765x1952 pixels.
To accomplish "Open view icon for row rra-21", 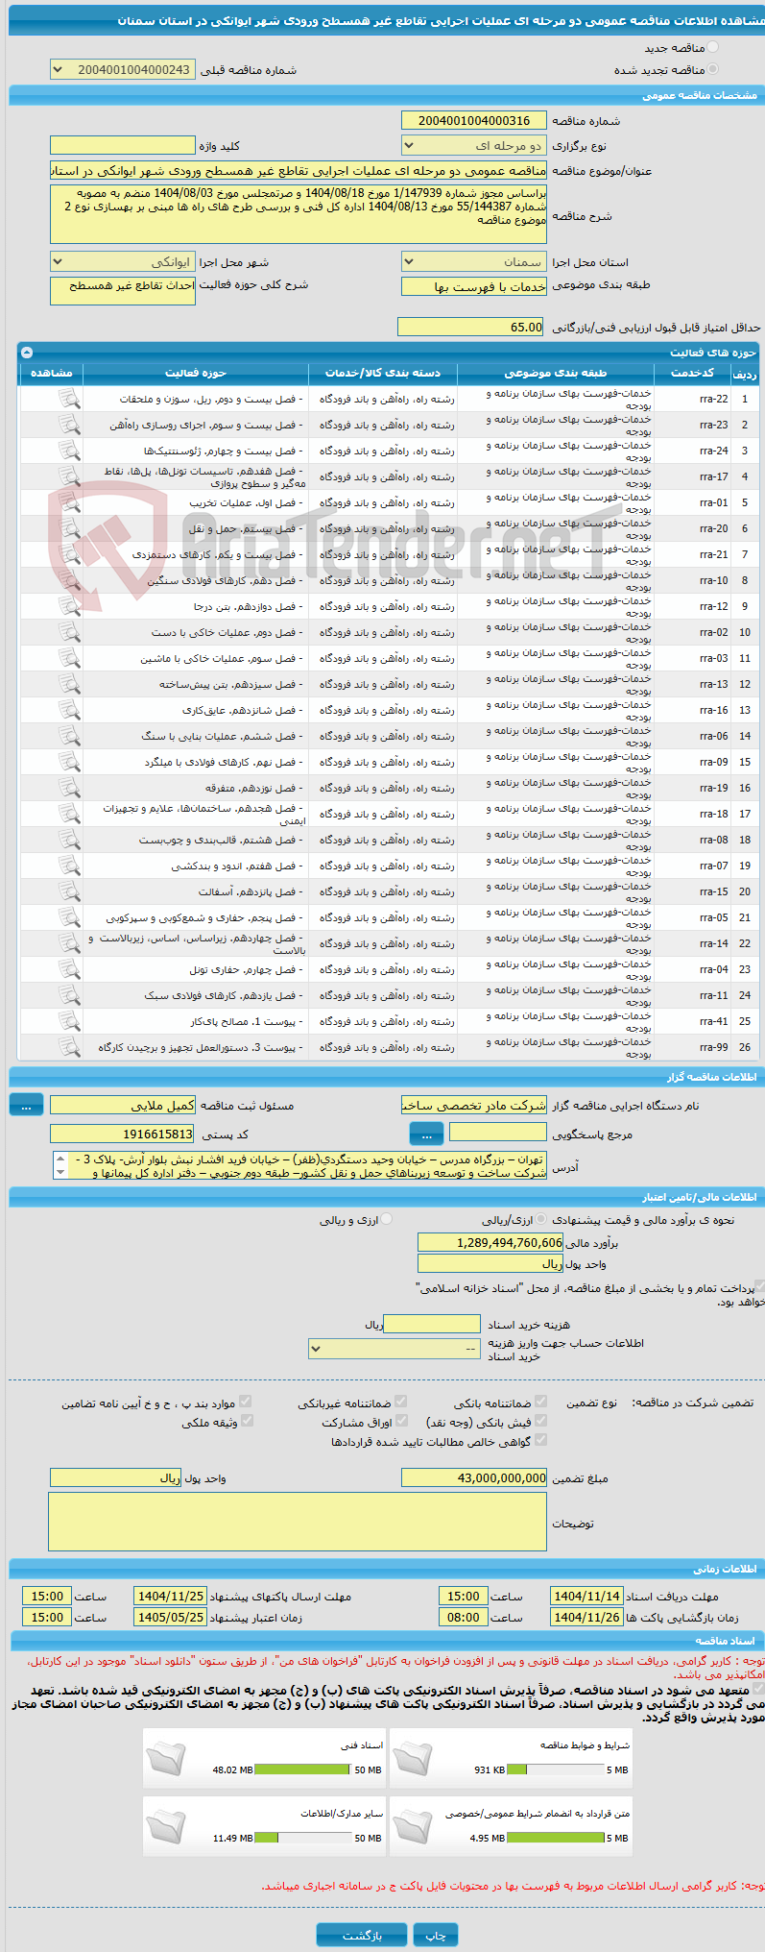I will [69, 554].
